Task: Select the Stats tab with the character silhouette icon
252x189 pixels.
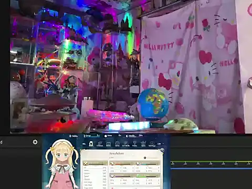Action: 91,144
